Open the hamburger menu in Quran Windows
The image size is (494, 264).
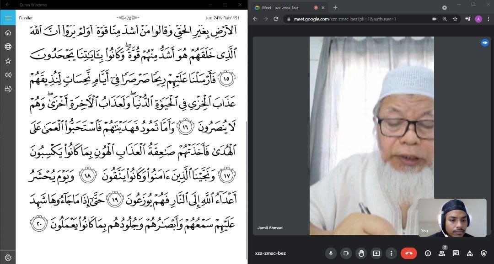tap(8, 18)
